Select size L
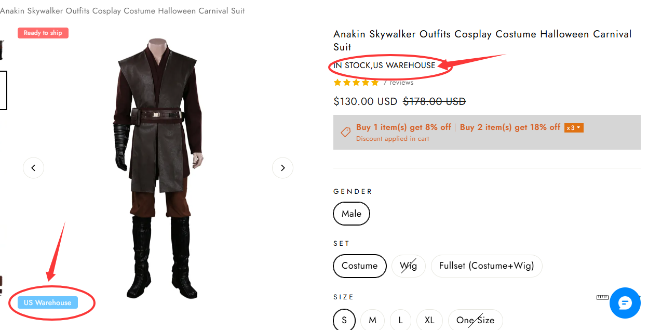Viewport: 648px width, 330px height. click(x=400, y=320)
